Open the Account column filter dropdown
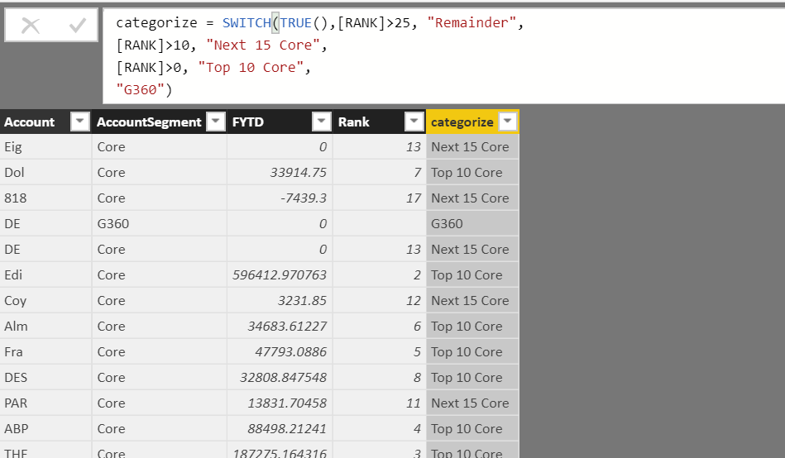 [x=80, y=122]
